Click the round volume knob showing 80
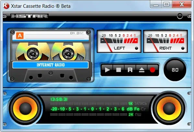The height and width of the screenshot is (132, 194). [175, 70]
